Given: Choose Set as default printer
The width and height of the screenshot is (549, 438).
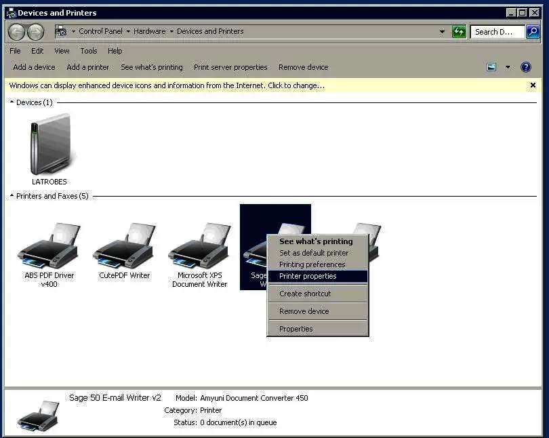Looking at the screenshot, I should (318, 253).
